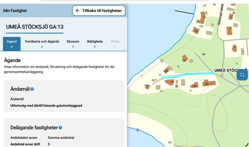Image resolution: width=249 pixels, height=147 pixels.
Task: Open the Ändamål help question icon
Action: (32, 89)
